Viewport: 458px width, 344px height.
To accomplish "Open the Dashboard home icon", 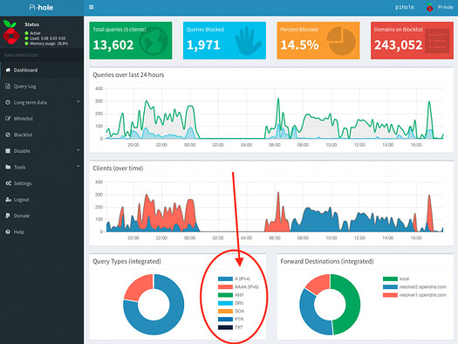I will [8, 70].
